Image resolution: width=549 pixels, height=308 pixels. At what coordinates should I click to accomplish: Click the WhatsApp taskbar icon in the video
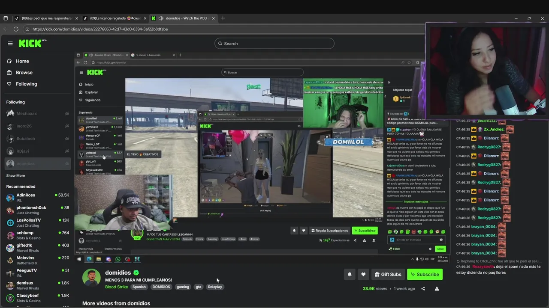pyautogui.click(x=118, y=259)
